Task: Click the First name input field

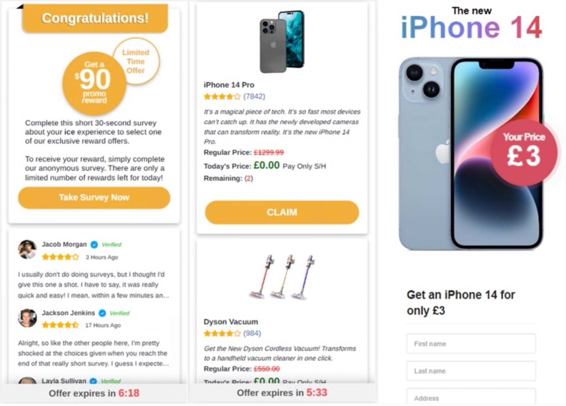Action: point(471,344)
